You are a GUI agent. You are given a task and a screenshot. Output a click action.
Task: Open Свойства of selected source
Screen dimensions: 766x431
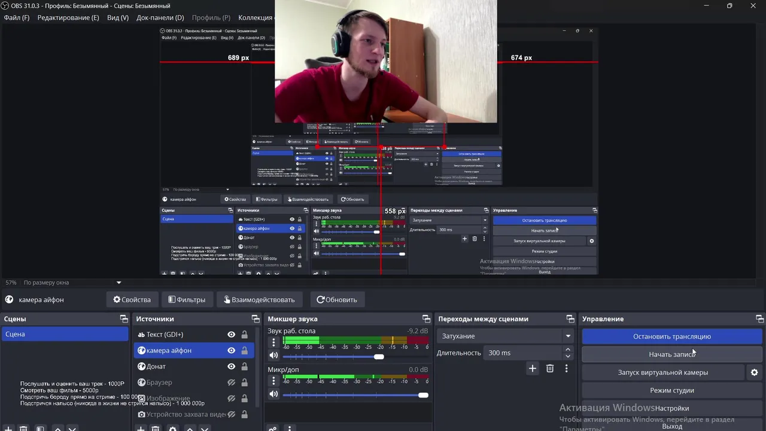tap(132, 300)
